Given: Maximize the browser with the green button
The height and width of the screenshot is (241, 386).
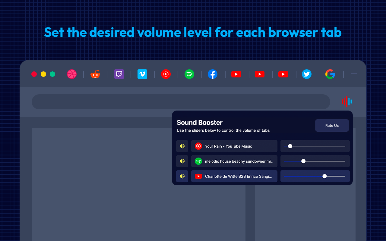Looking at the screenshot, I should pos(52,74).
